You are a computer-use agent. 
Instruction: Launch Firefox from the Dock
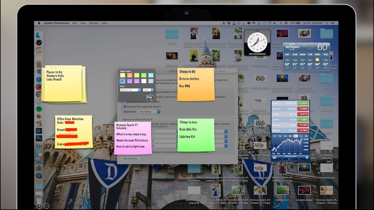pyautogui.click(x=39, y=87)
